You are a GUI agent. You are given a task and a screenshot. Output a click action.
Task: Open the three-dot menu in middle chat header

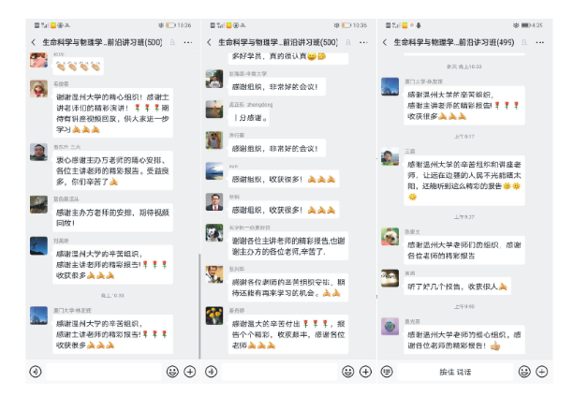pos(363,42)
